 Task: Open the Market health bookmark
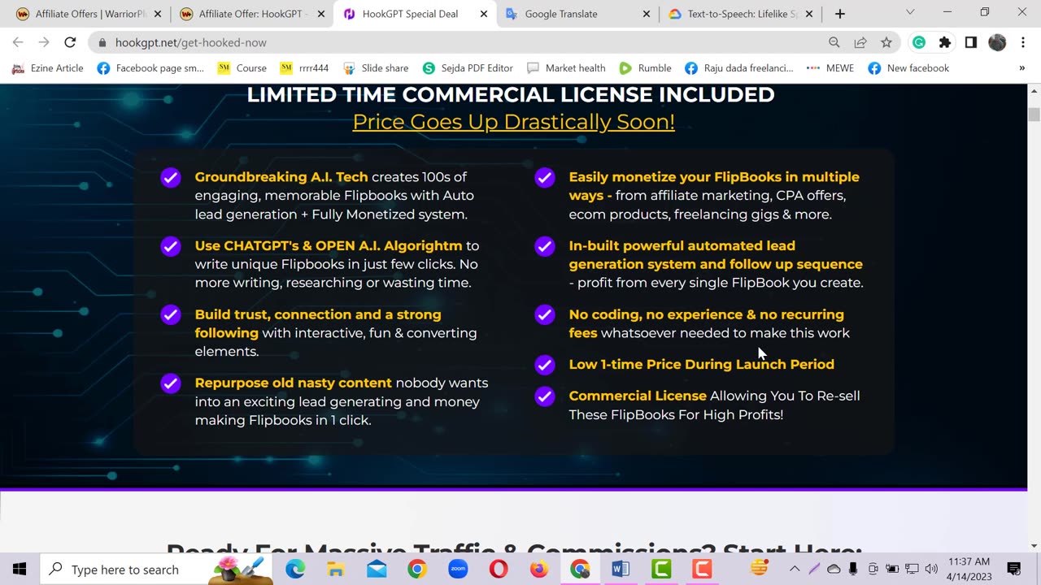[566, 68]
